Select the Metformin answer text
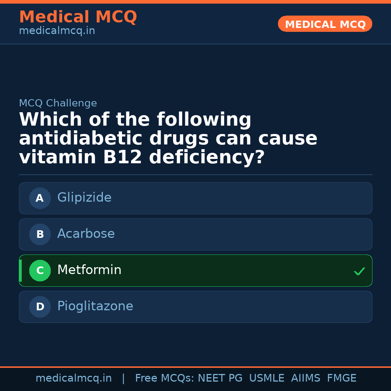The width and height of the screenshot is (391, 391). pos(89,270)
